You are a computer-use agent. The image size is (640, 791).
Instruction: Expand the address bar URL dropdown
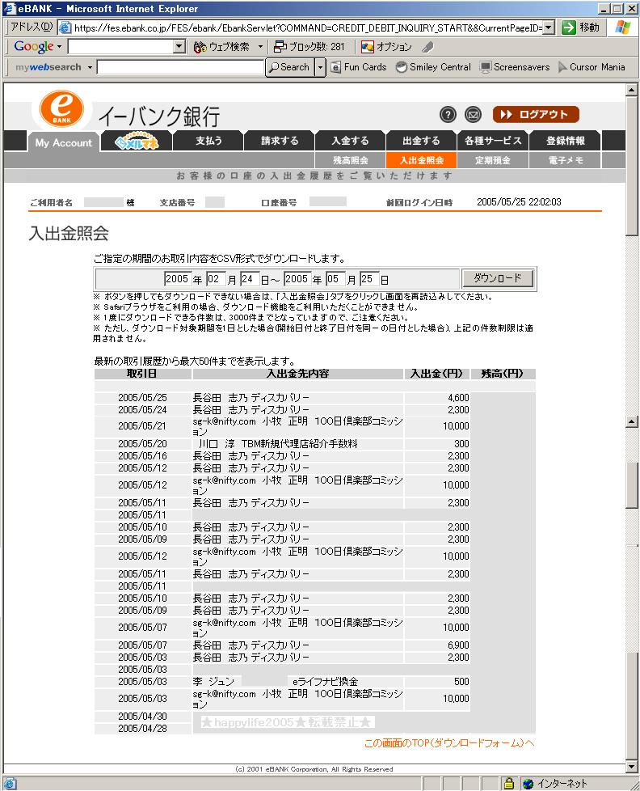(x=549, y=27)
